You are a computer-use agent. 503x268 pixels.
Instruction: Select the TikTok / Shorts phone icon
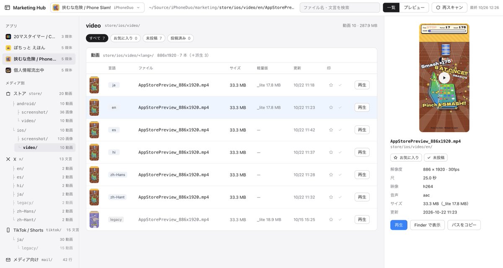point(8,230)
